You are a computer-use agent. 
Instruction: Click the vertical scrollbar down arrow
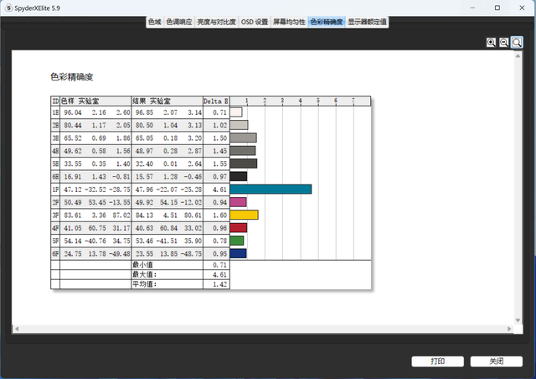point(518,319)
